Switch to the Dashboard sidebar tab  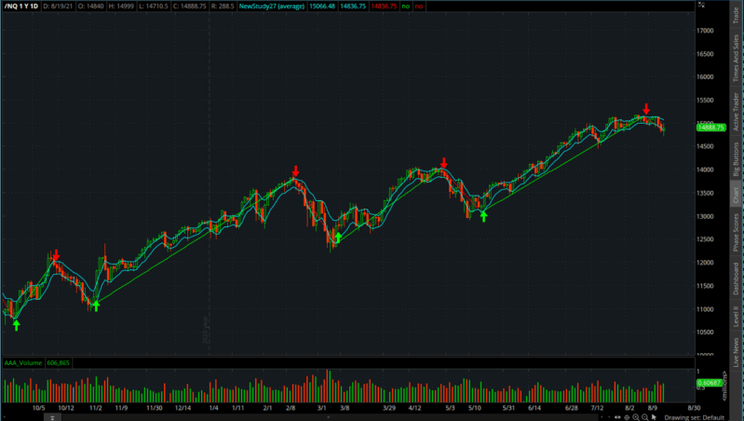[x=736, y=278]
